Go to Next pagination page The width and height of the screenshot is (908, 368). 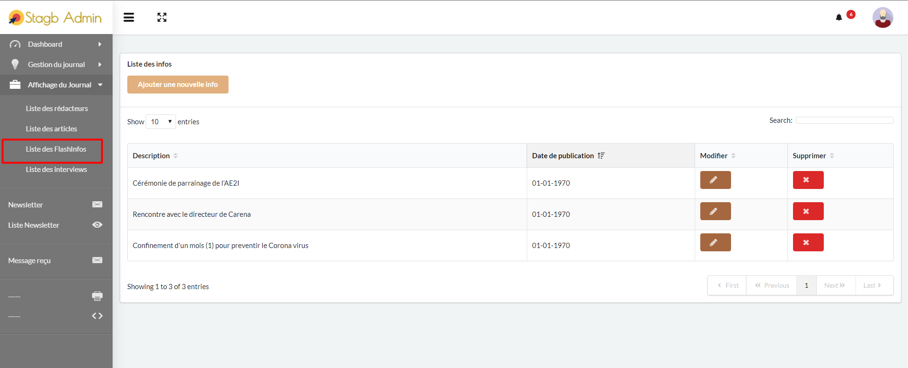(835, 285)
